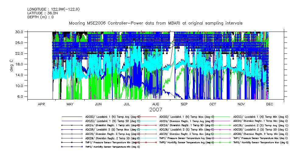This screenshot has width=307, height=153.
Task: Click the APR month label on the time axis
Action: click(41, 104)
